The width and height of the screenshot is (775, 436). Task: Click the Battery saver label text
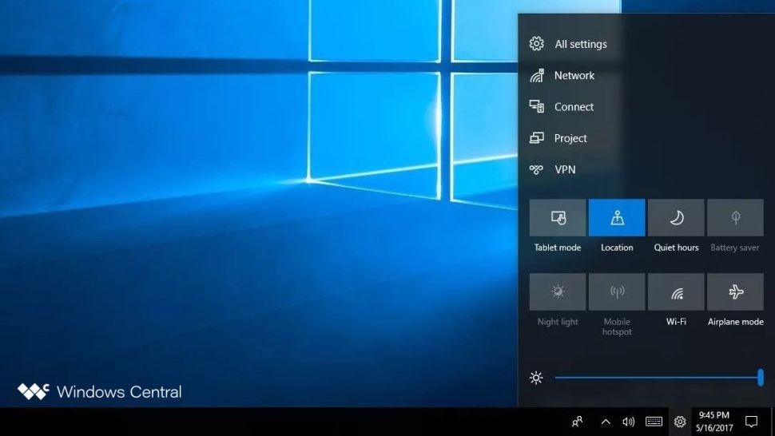[735, 248]
